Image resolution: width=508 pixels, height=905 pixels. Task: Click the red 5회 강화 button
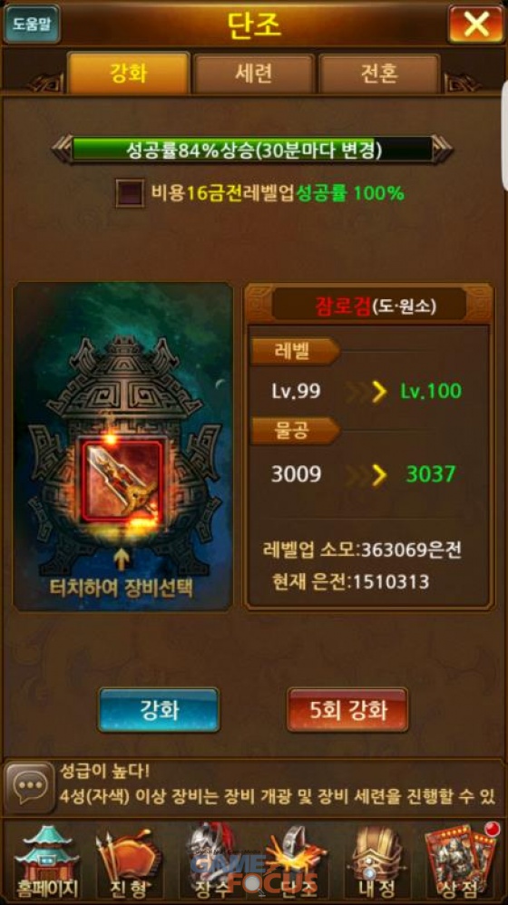[x=347, y=710]
